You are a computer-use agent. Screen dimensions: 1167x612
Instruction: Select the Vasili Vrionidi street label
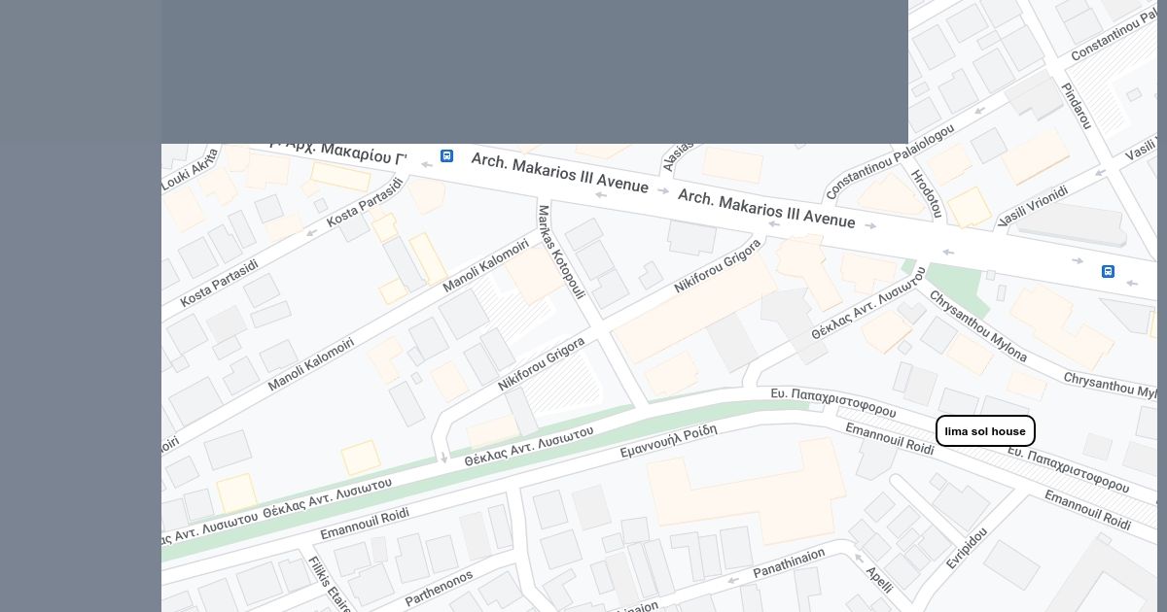[x=1033, y=207]
